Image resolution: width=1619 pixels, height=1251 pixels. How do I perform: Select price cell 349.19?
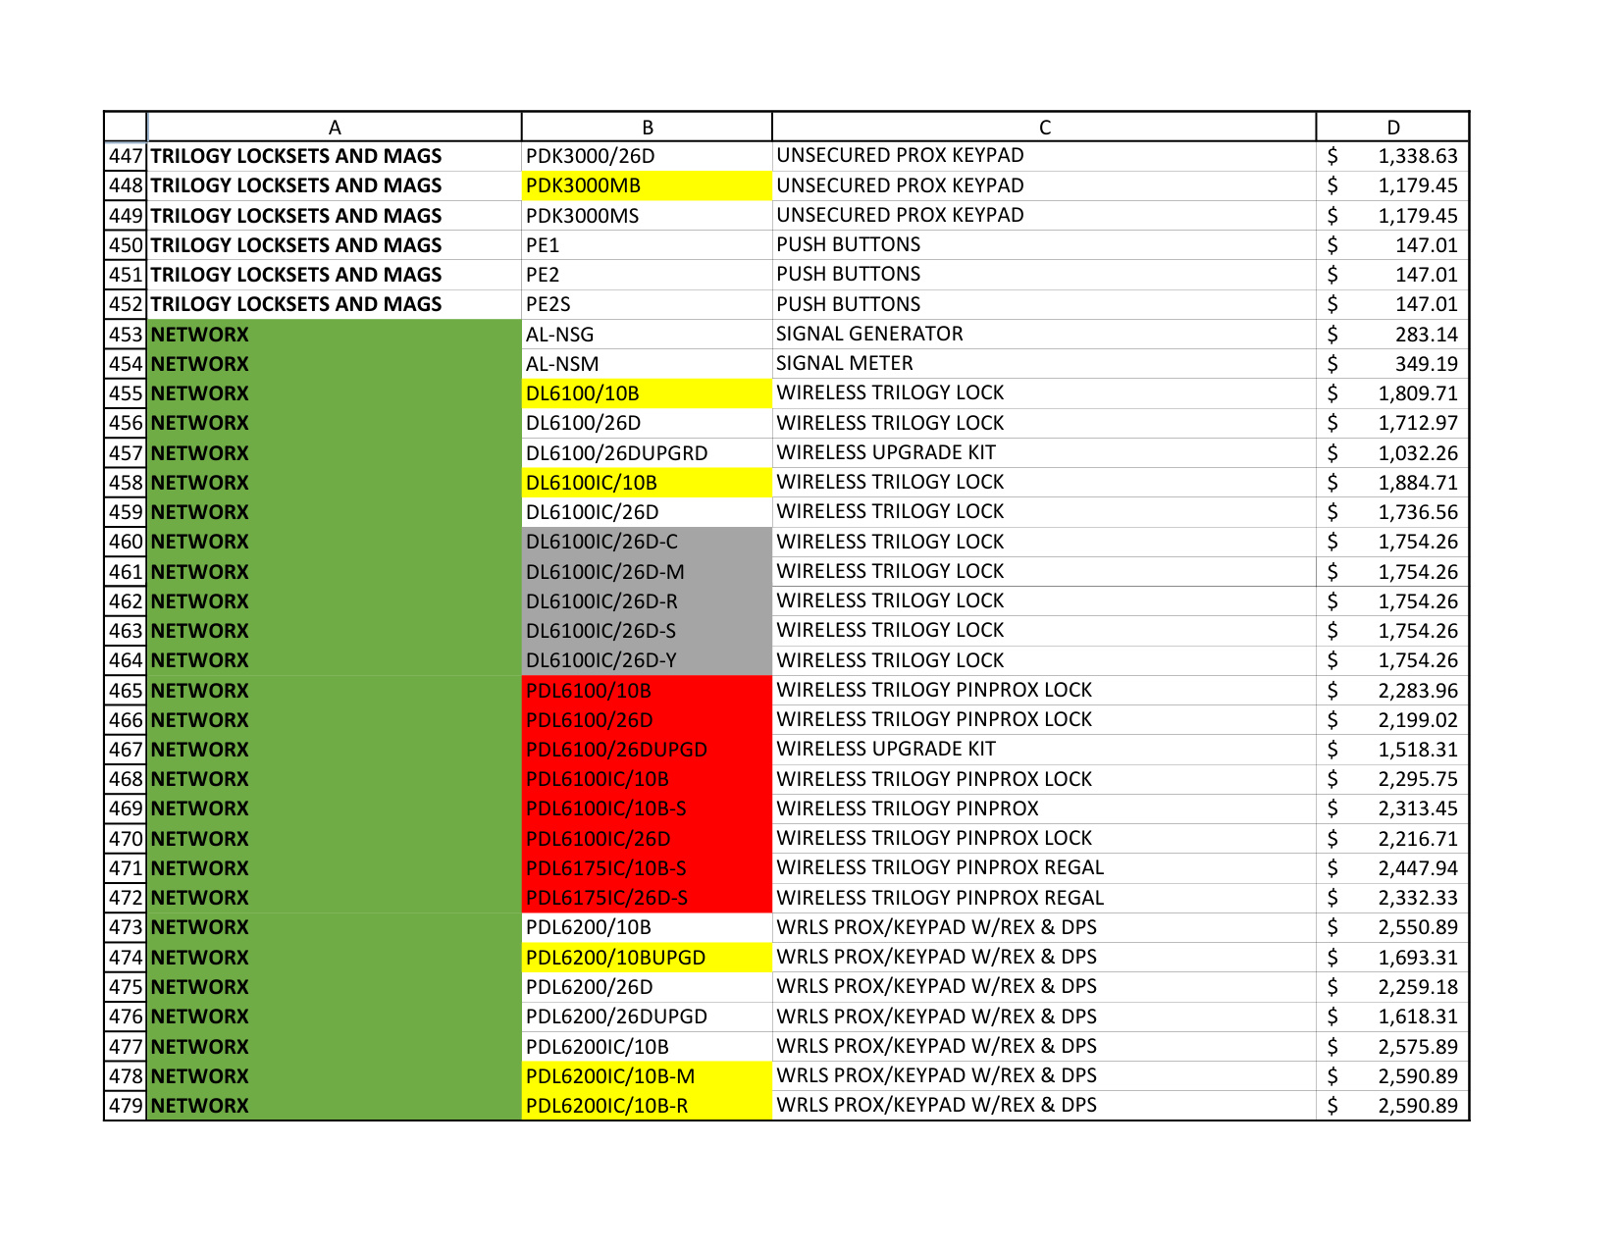[1392, 364]
